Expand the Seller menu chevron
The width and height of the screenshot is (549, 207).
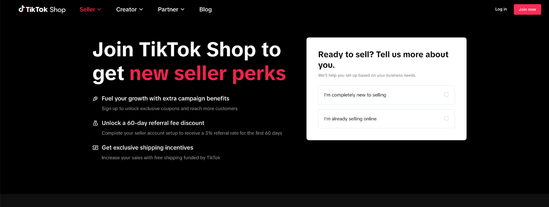[99, 10]
